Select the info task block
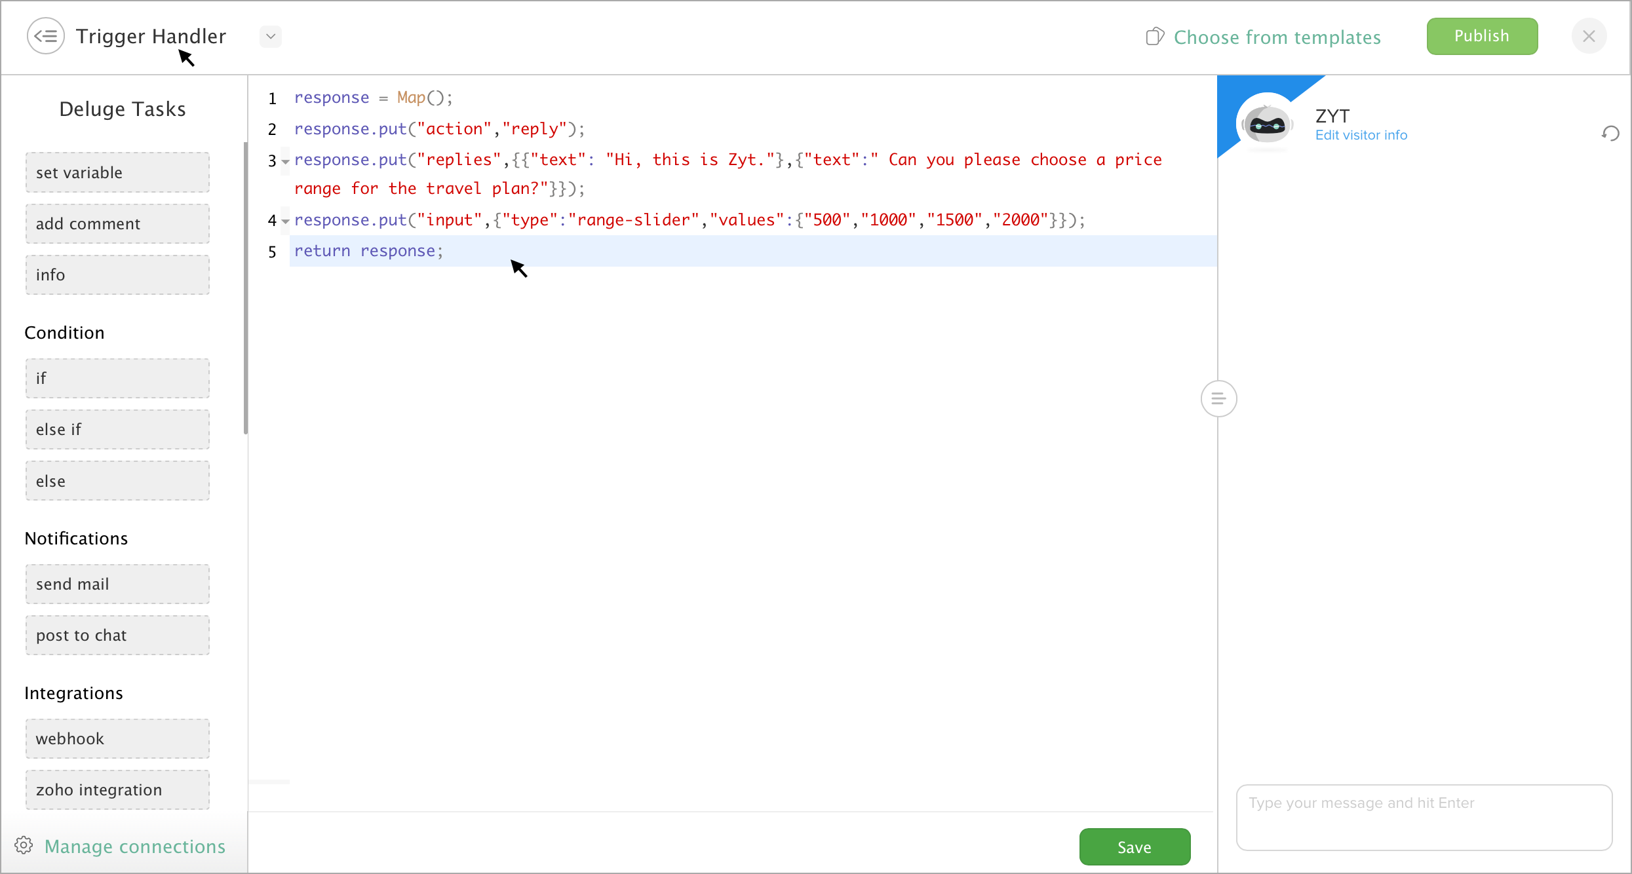 coord(117,275)
